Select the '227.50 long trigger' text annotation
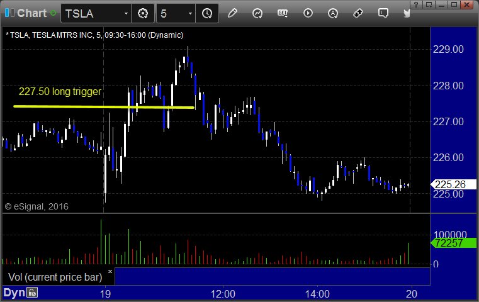Viewport: 479px width, 302px height. point(60,91)
